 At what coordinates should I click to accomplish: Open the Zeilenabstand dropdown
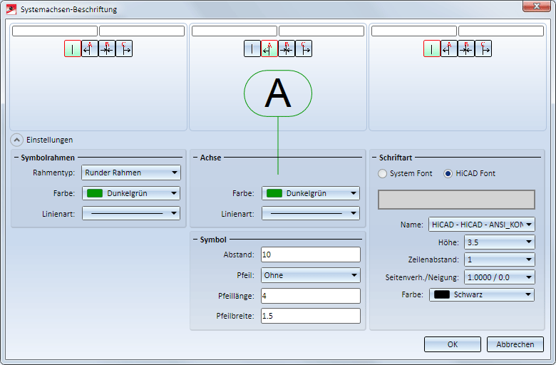click(x=500, y=259)
